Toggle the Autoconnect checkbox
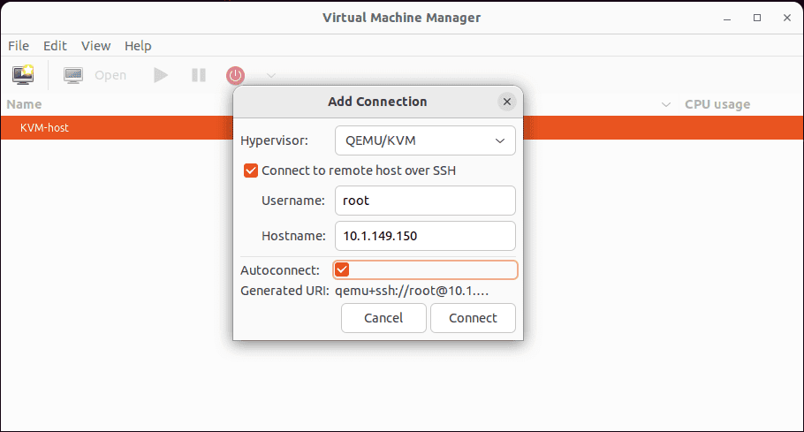 coord(342,269)
